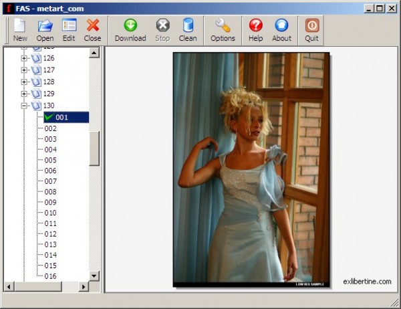Select folder icon of gallery 130

point(36,106)
